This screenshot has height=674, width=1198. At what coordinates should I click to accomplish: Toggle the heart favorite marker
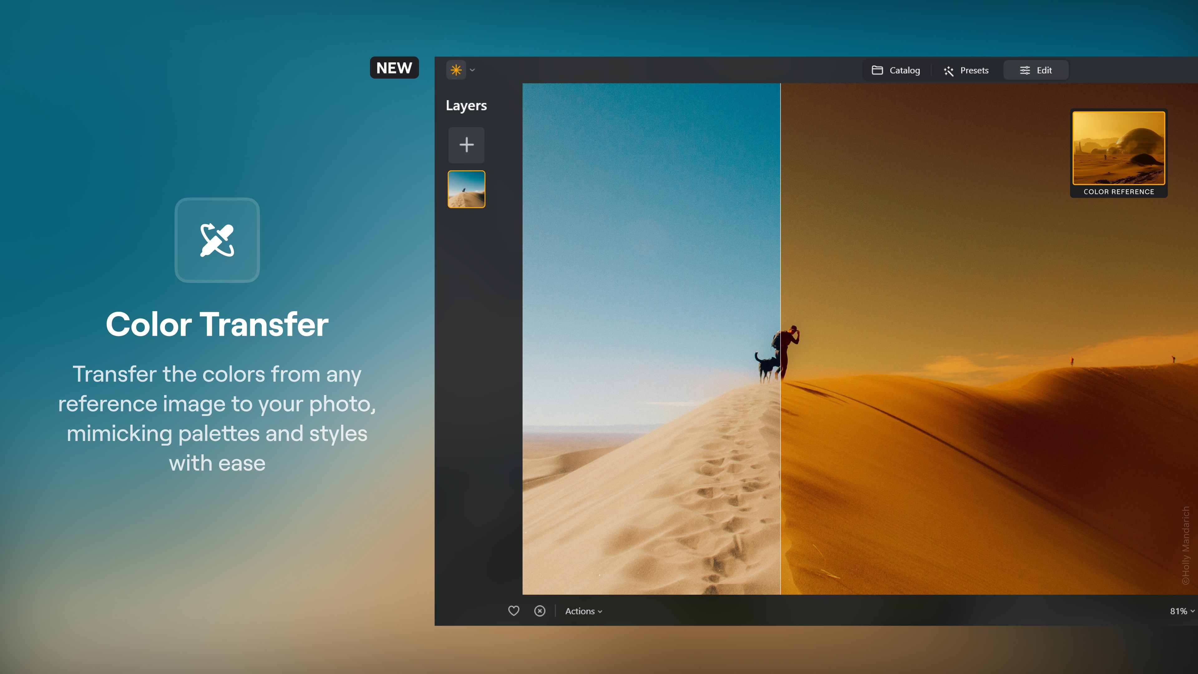click(x=514, y=611)
